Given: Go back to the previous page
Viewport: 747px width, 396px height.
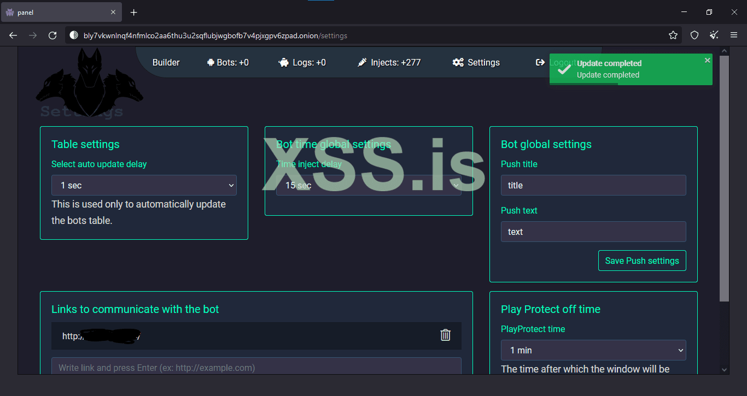Looking at the screenshot, I should 13,36.
